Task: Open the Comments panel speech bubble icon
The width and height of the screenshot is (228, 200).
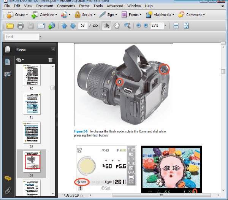Action: point(8,178)
